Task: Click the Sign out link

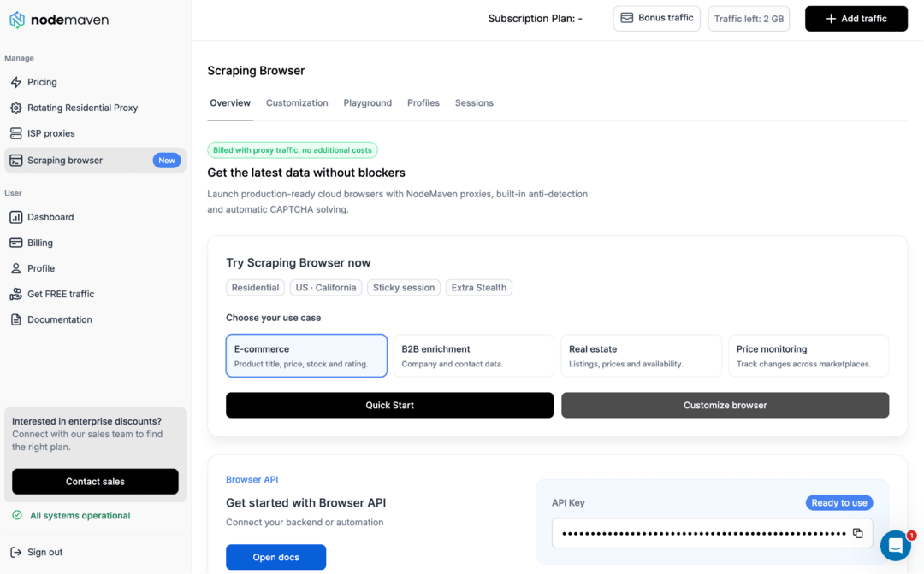Action: (x=44, y=553)
